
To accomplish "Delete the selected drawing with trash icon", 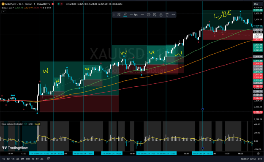I will click(x=167, y=15).
